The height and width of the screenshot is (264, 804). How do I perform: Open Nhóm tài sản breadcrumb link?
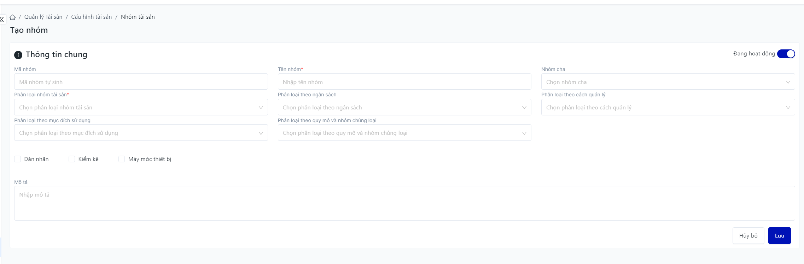pyautogui.click(x=138, y=17)
